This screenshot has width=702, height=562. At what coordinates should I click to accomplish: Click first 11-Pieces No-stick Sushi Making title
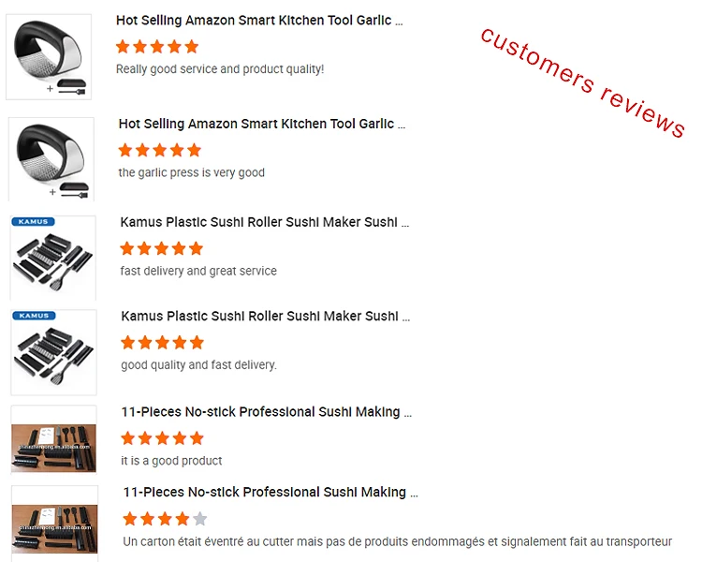267,412
